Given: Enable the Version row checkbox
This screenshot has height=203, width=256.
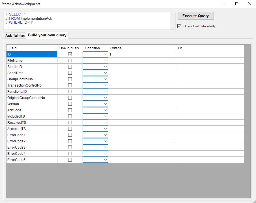Looking at the screenshot, I should [70, 104].
